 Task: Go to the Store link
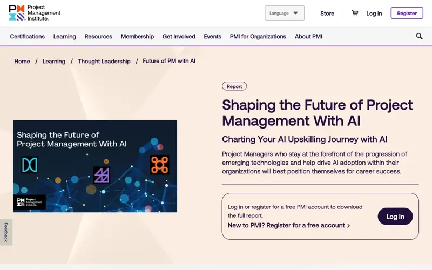coord(327,13)
